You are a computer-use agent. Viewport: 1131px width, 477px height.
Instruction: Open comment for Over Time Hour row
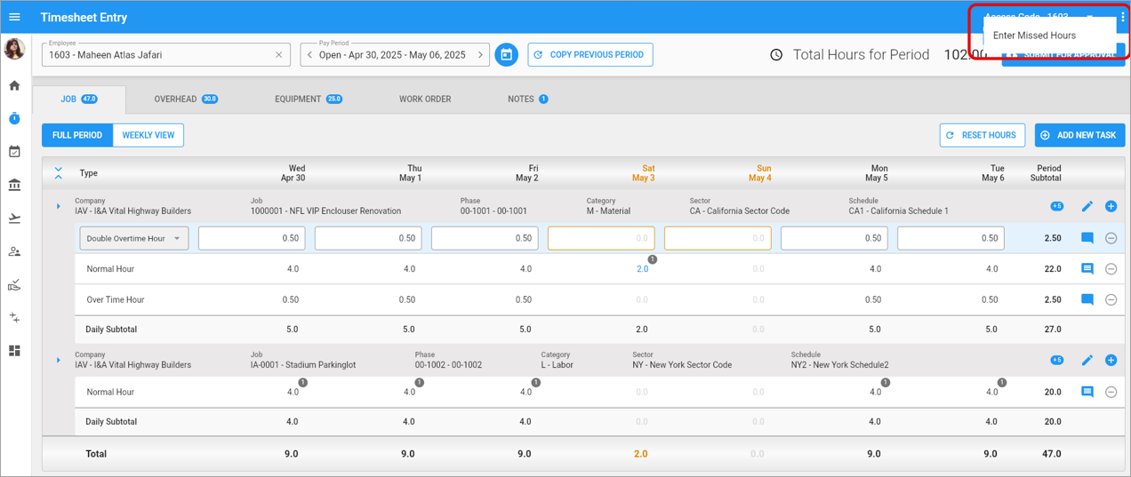[x=1087, y=299]
